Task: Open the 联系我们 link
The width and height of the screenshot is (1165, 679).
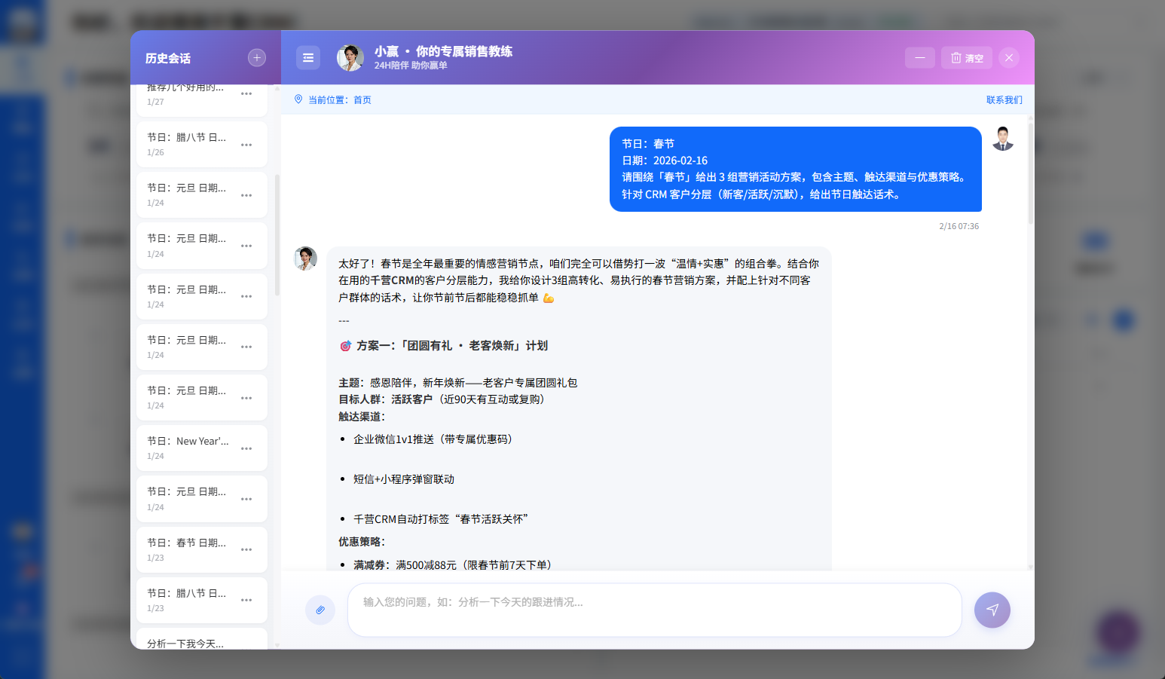Action: point(1004,99)
